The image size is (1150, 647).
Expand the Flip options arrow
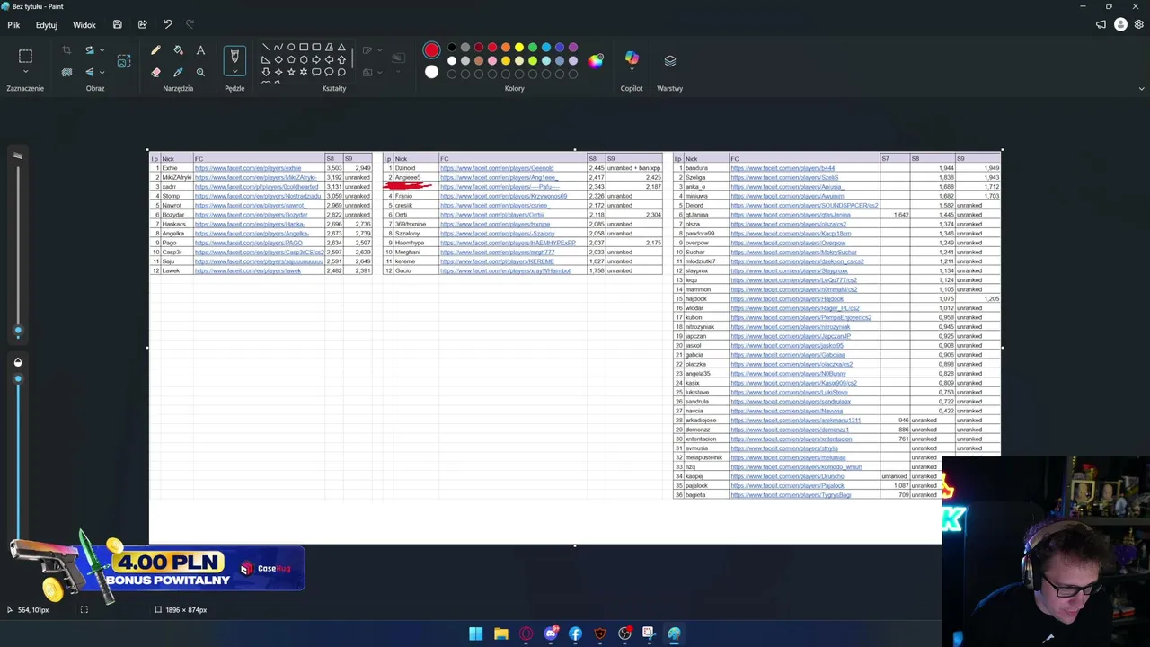pos(102,72)
